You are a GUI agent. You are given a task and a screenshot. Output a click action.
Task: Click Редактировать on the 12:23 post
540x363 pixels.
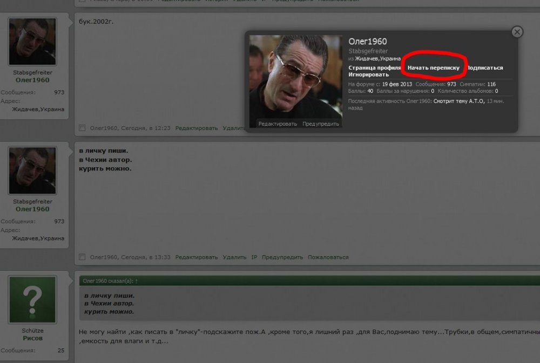pyautogui.click(x=197, y=128)
